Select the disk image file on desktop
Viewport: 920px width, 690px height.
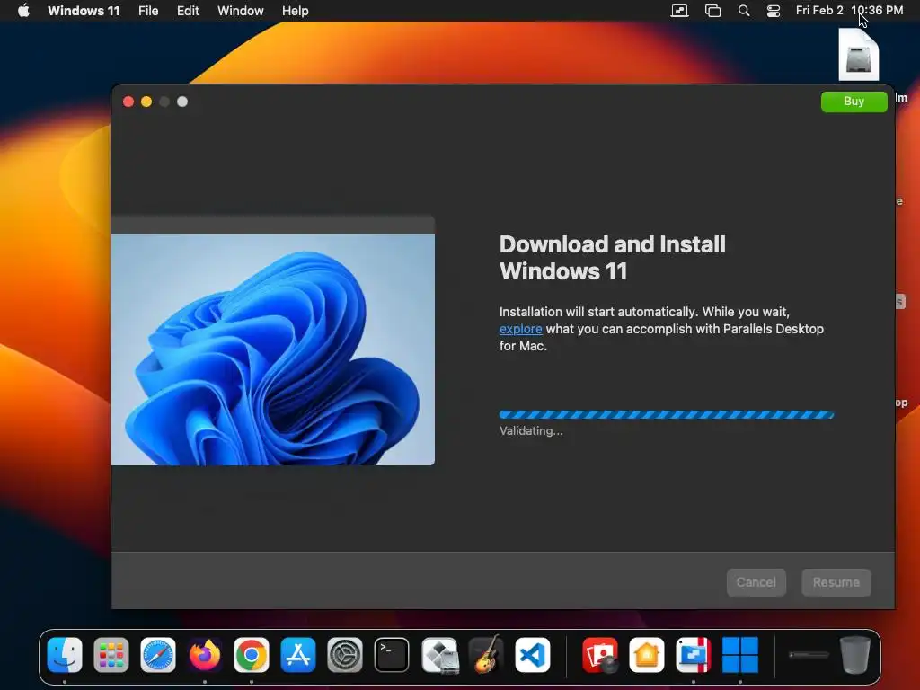[858, 55]
